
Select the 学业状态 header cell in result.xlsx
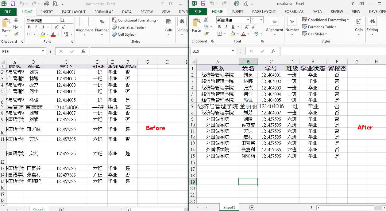pyautogui.click(x=313, y=68)
